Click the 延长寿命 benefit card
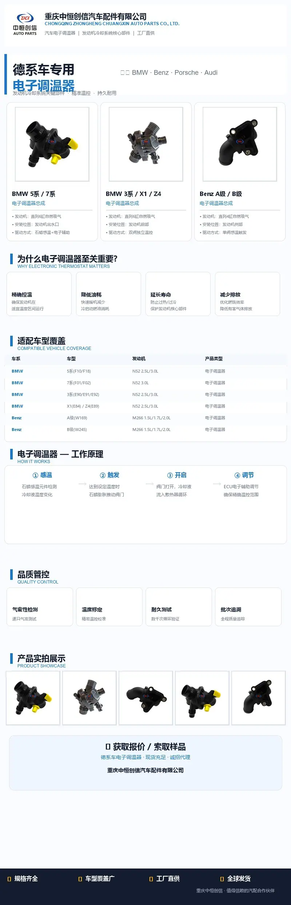The image size is (291, 905). click(178, 294)
